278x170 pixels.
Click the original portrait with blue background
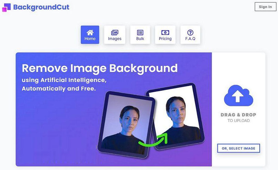(x=126, y=125)
